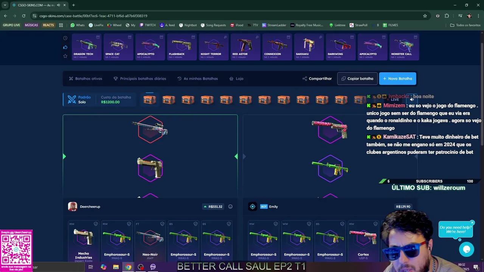Click the emoji reaction icon beside R$331.32
This screenshot has width=484, height=272.
click(230, 207)
